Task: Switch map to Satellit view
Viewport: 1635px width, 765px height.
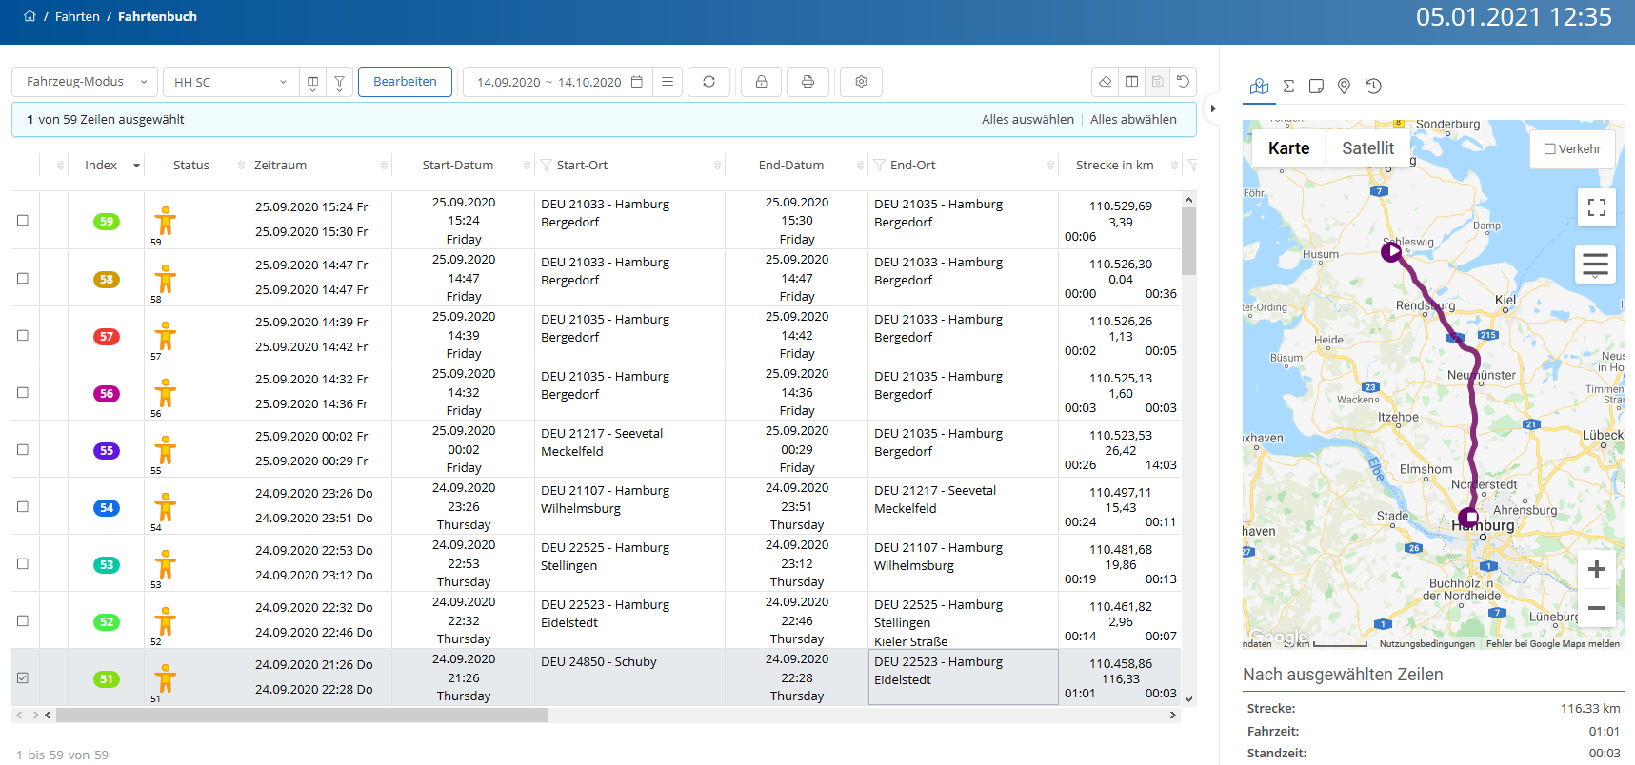Action: click(1367, 148)
